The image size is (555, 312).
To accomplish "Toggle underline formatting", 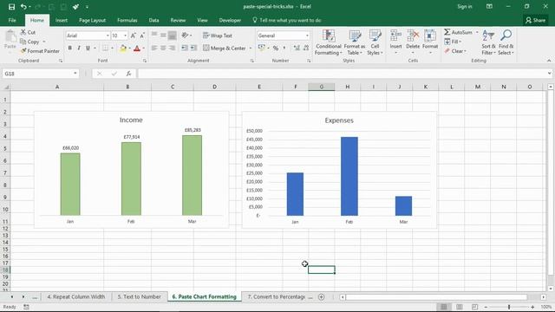I will click(88, 49).
